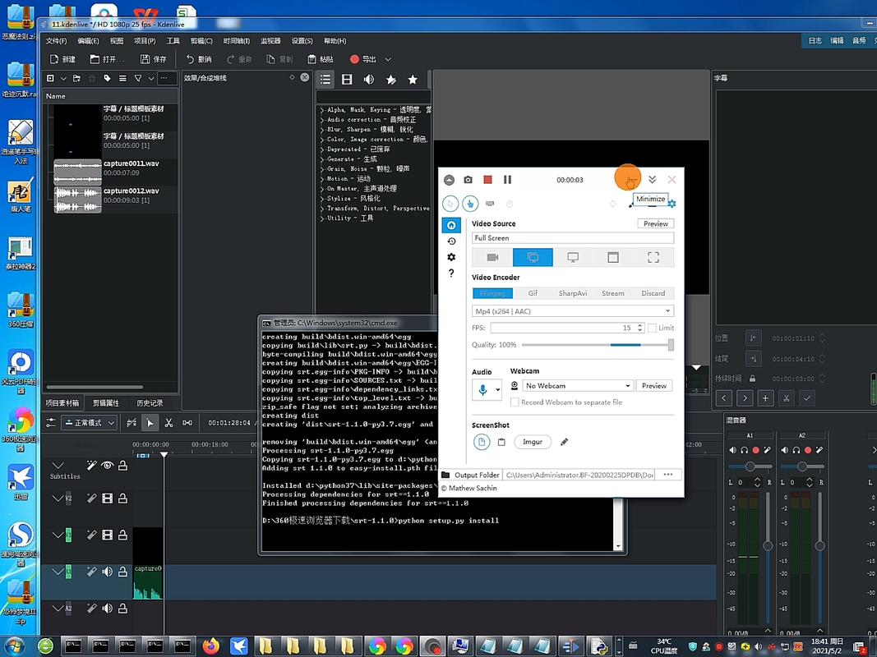Pause the Captura recording
This screenshot has height=657, width=877.
pyautogui.click(x=507, y=179)
